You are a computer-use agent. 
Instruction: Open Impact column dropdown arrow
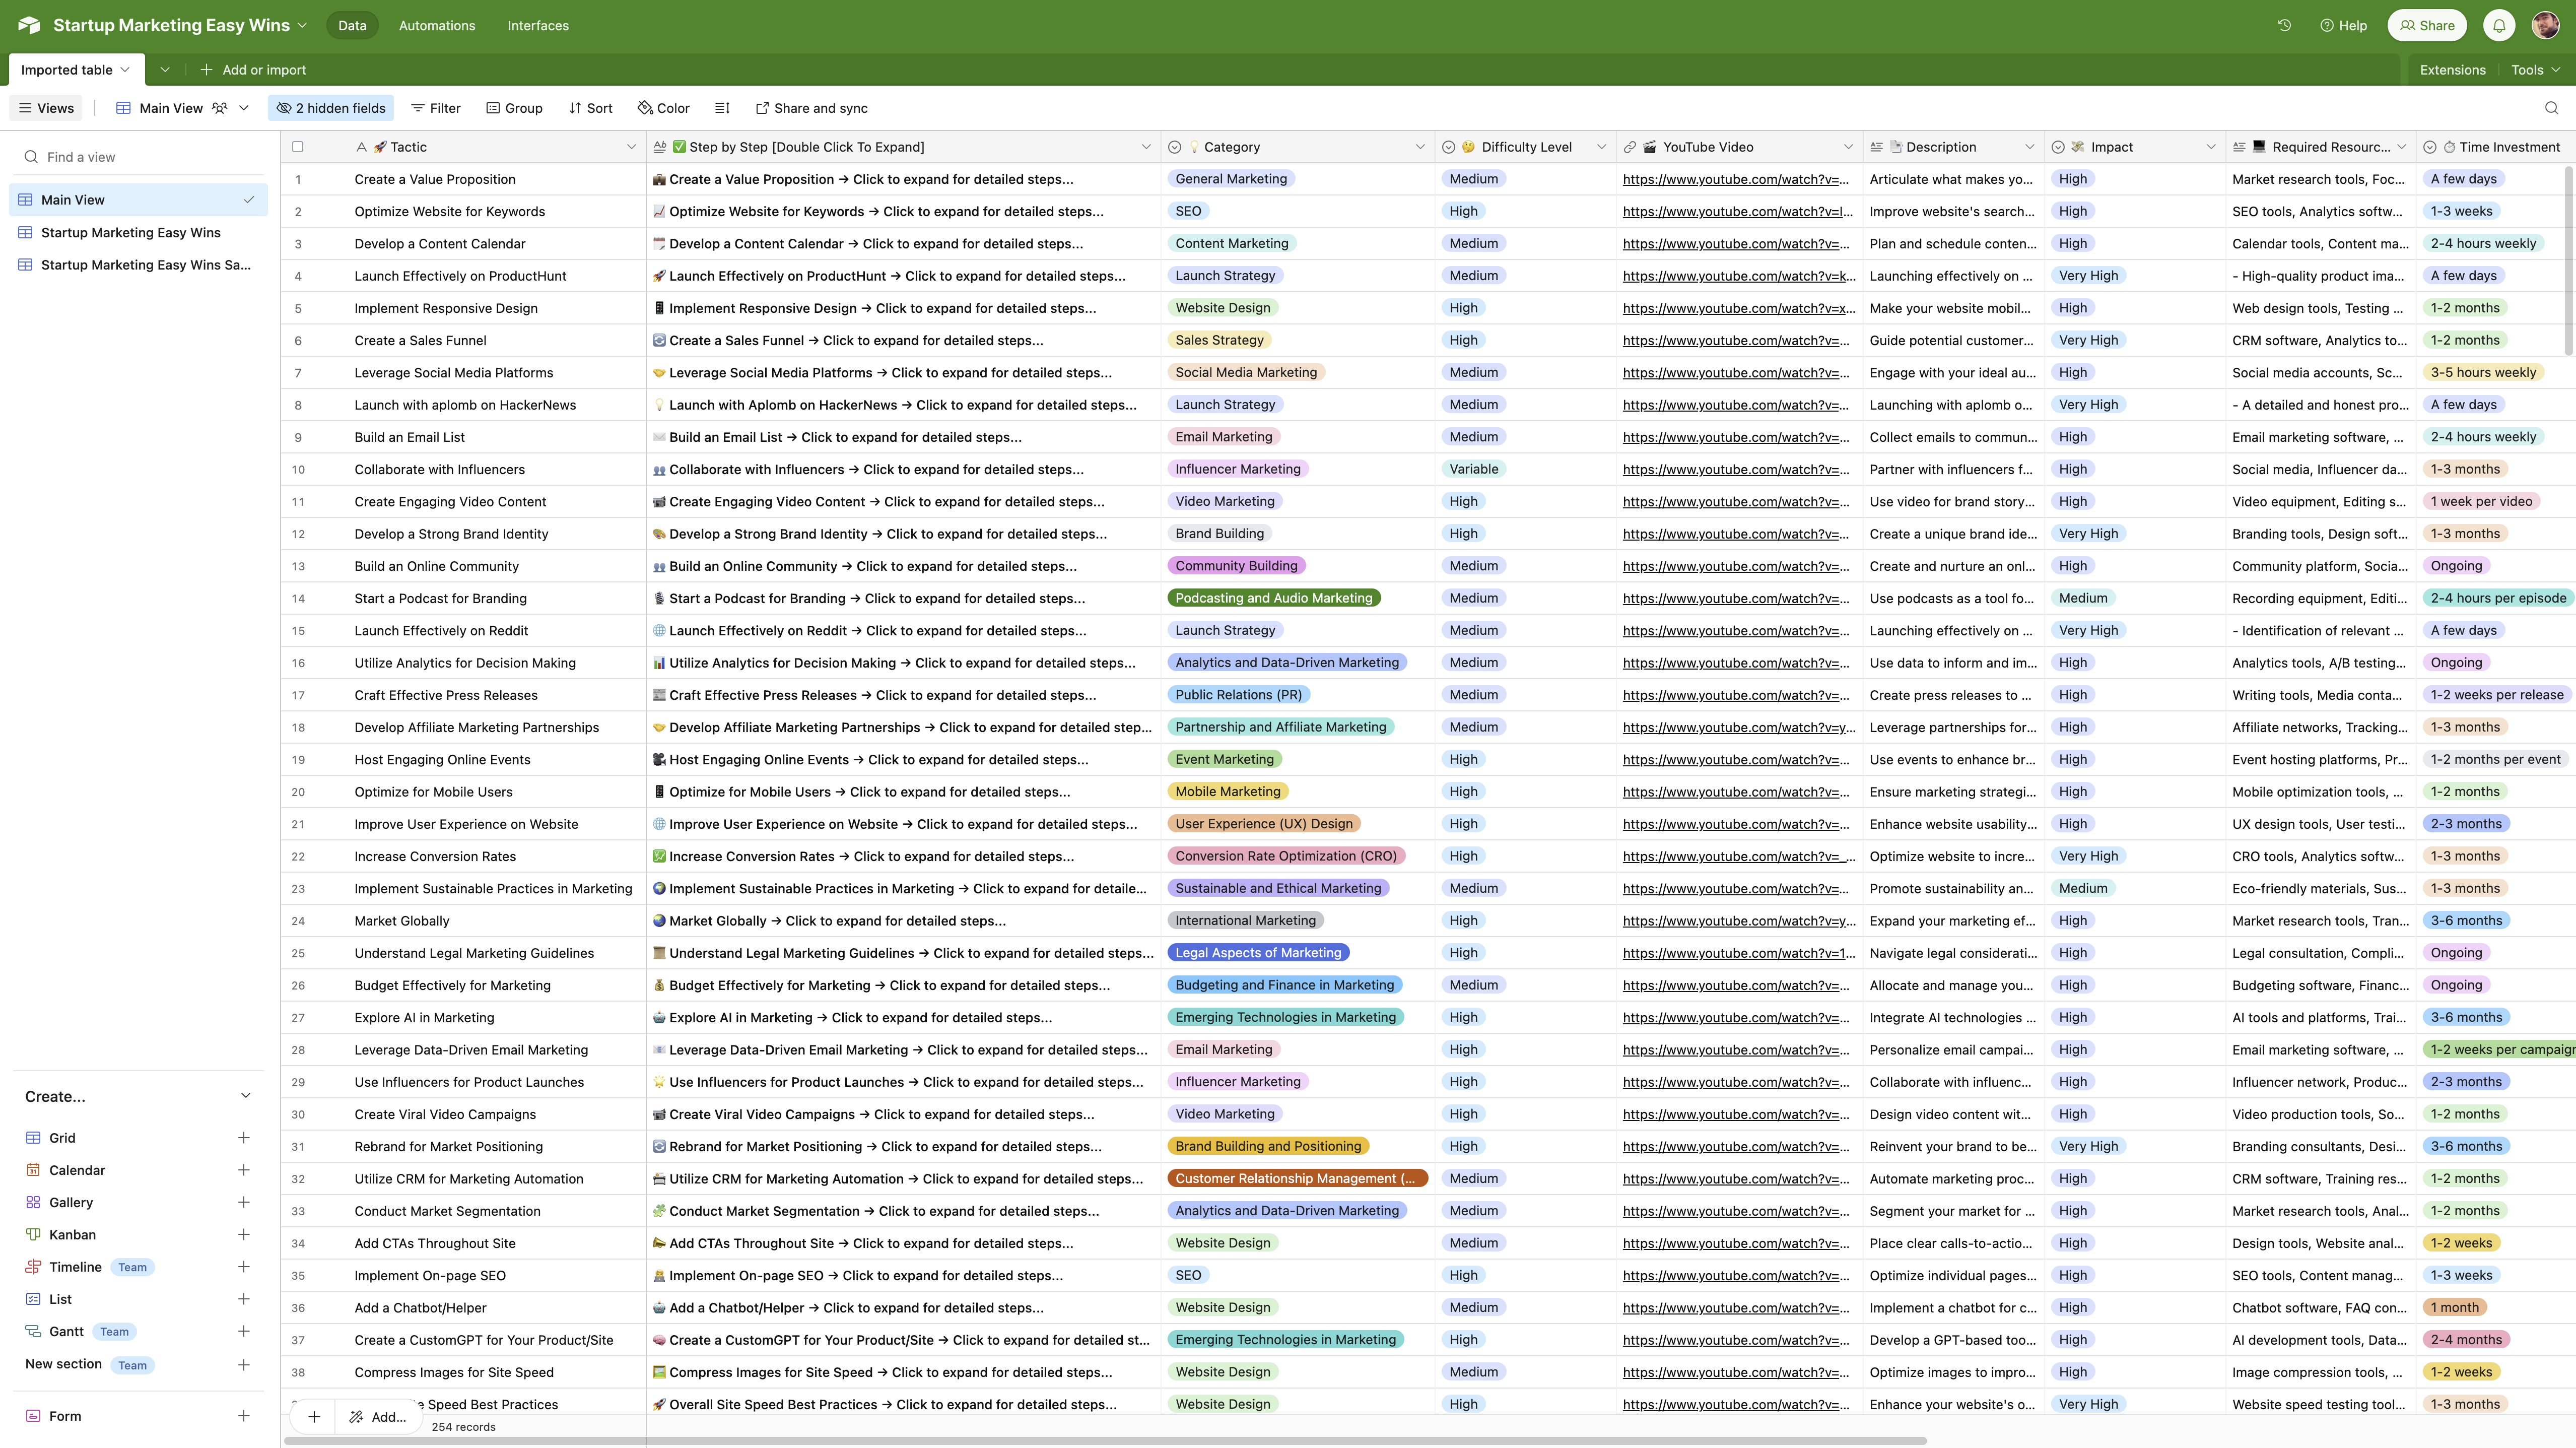click(2210, 147)
